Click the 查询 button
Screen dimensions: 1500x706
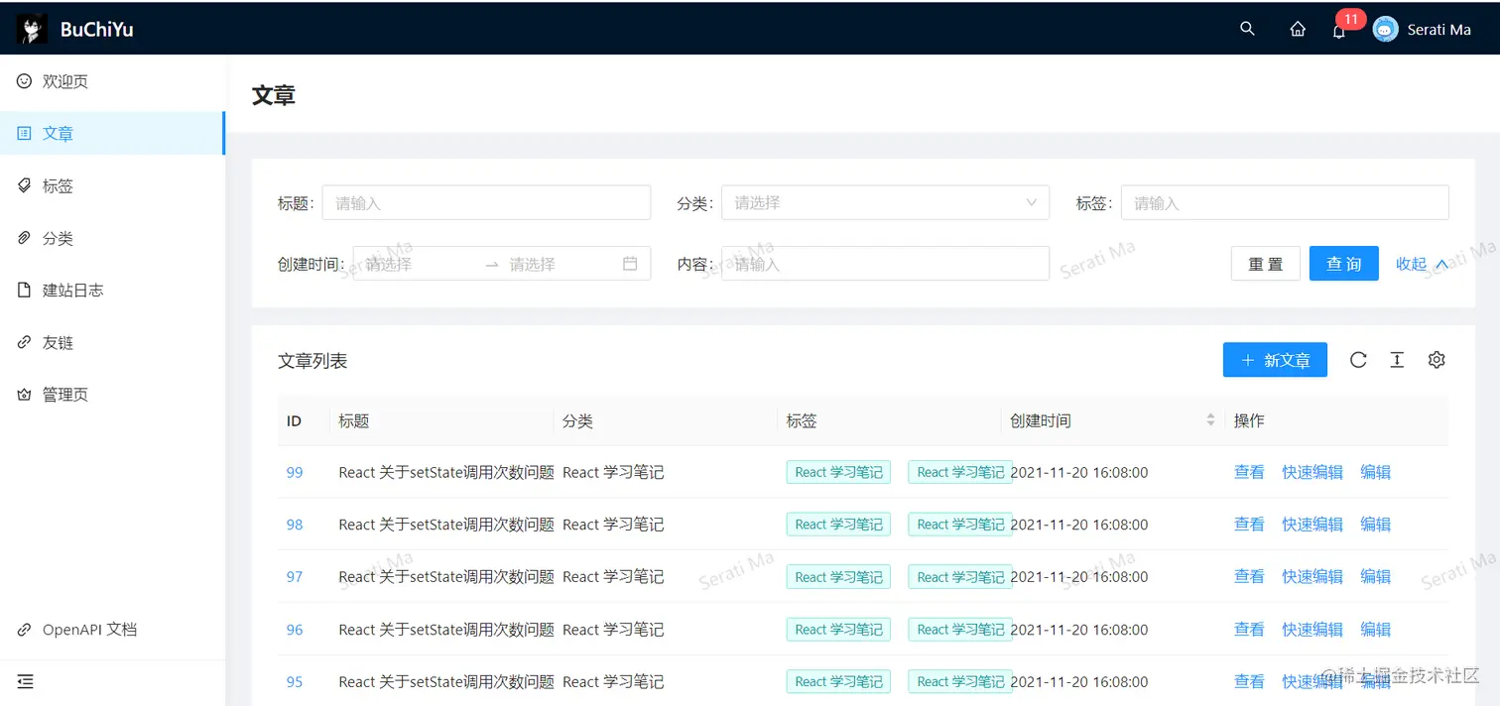(x=1344, y=264)
